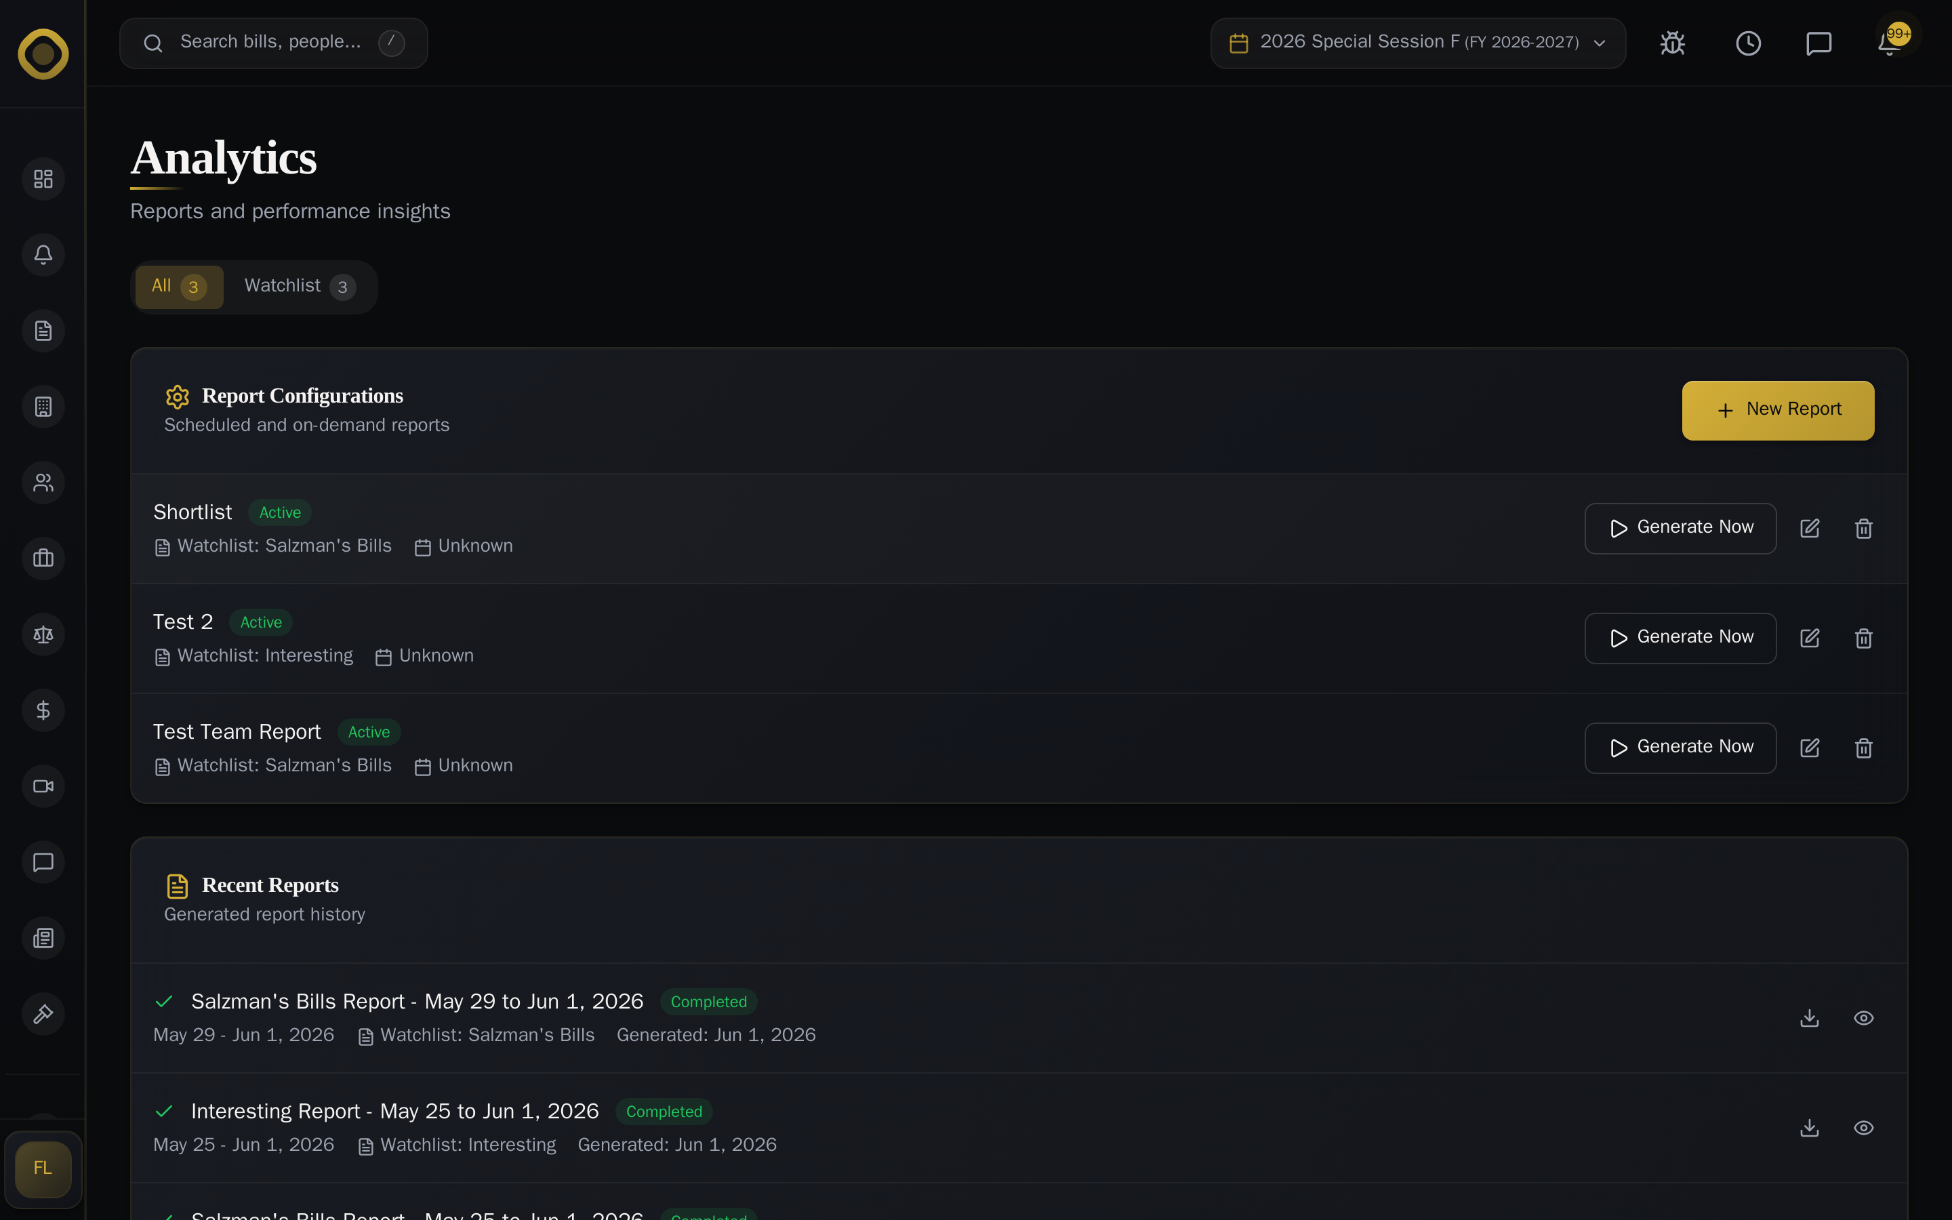Open the newspaper icon in sidebar
The width and height of the screenshot is (1952, 1220).
click(43, 937)
